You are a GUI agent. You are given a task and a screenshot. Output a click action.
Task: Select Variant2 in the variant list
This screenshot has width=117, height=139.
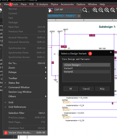86,71
